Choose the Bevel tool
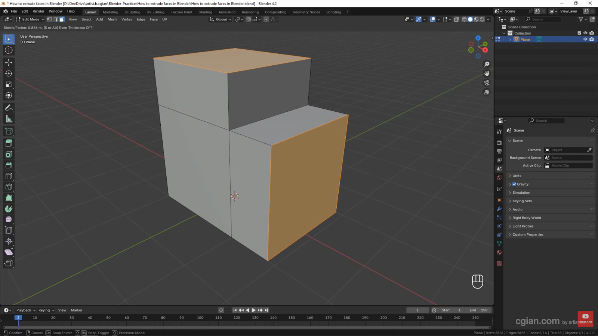This screenshot has width=598, height=336. click(9, 165)
